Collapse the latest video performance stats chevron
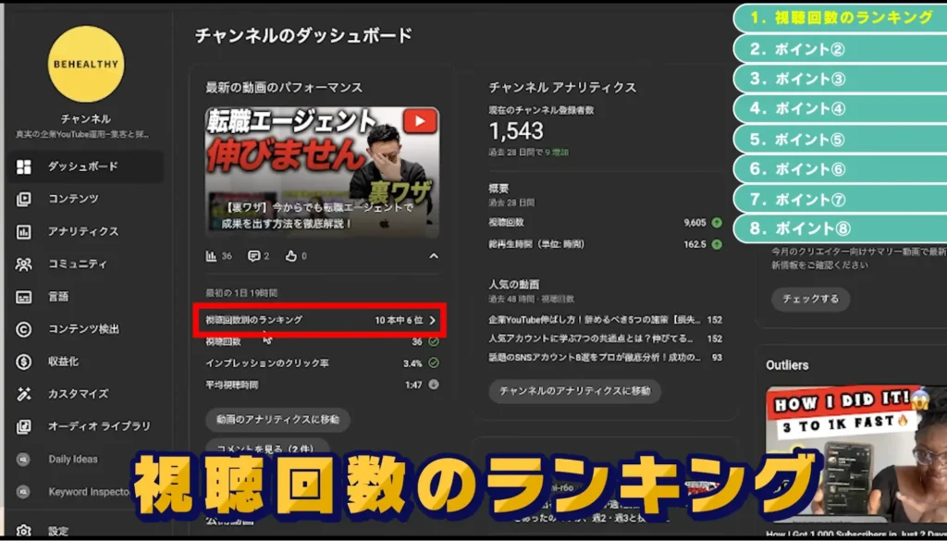The width and height of the screenshot is (947, 541). coord(433,256)
